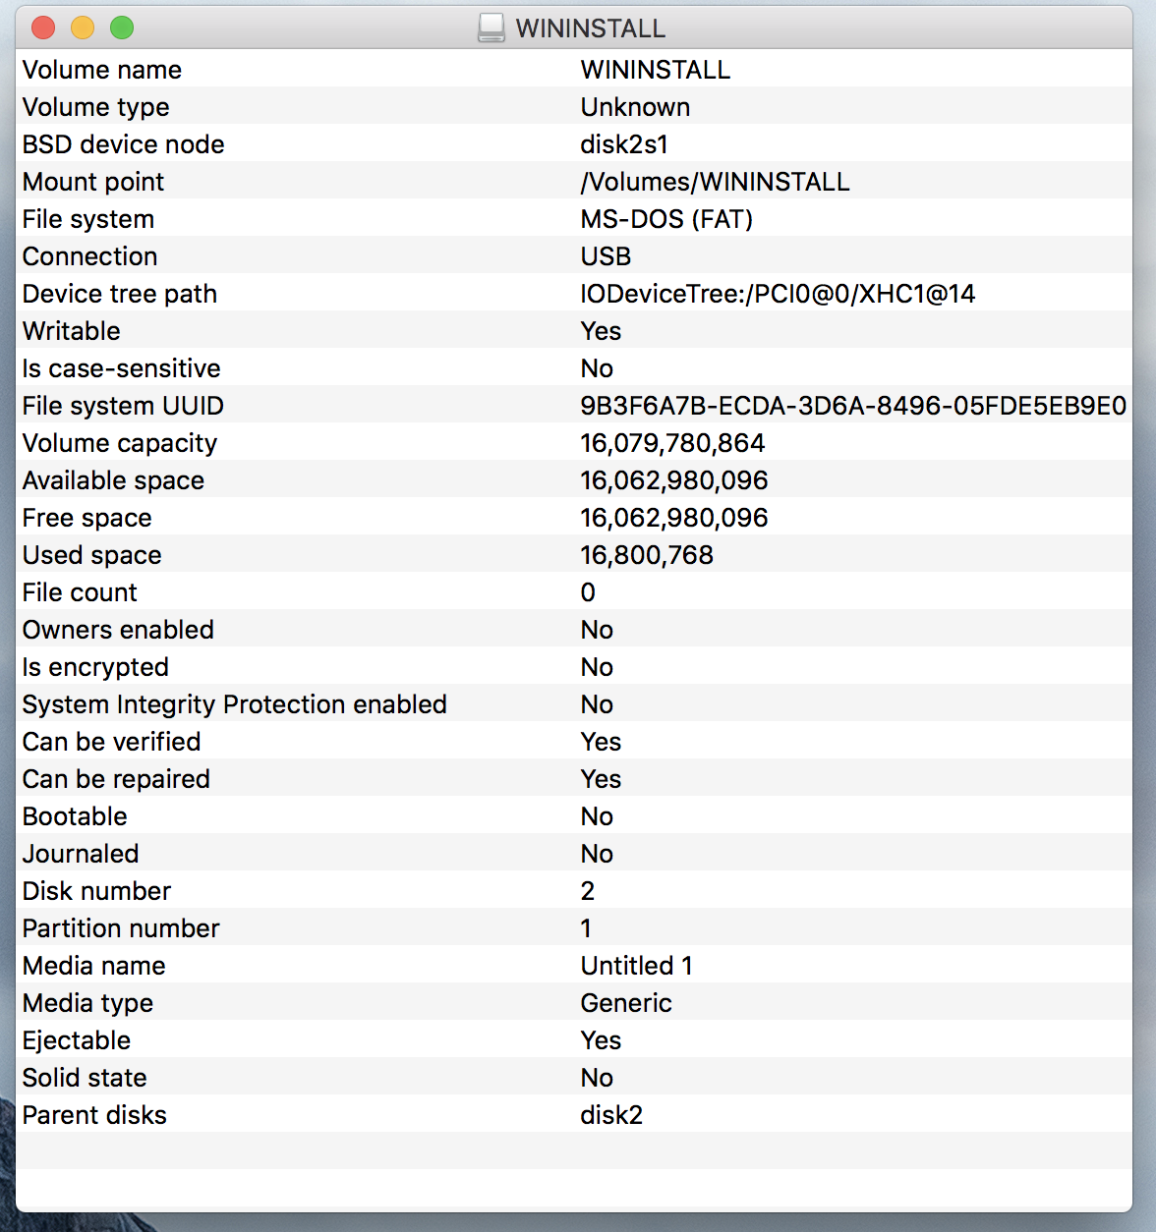Click the Solid state row label
Screen dimensions: 1156x1232
[x=85, y=1078]
